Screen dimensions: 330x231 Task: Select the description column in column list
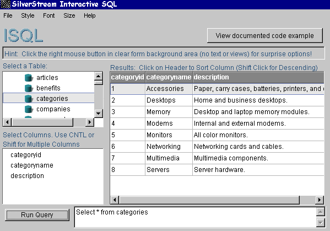click(x=27, y=176)
